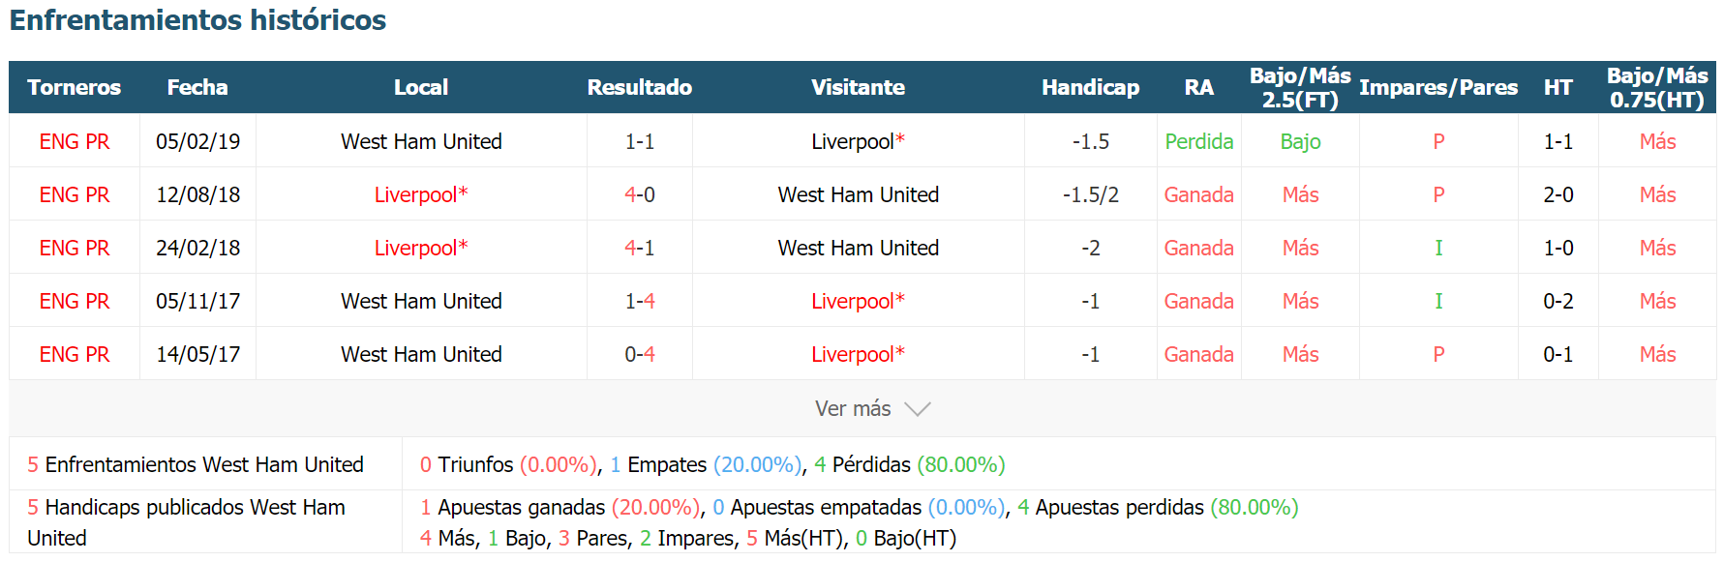Click the Torneros column header
The width and height of the screenshot is (1724, 562).
pyautogui.click(x=75, y=87)
